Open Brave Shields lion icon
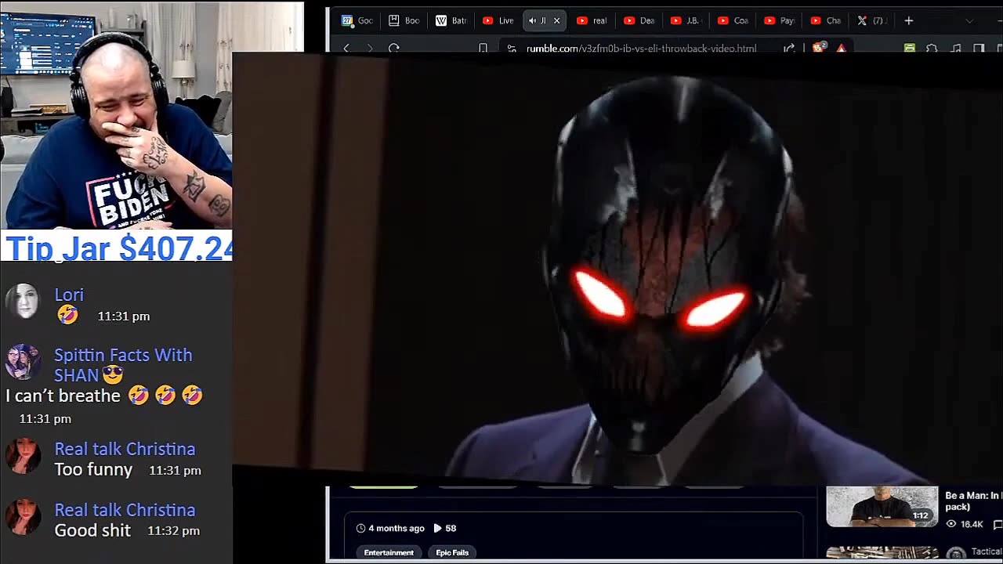Viewport: 1003px width, 564px height. tap(818, 48)
